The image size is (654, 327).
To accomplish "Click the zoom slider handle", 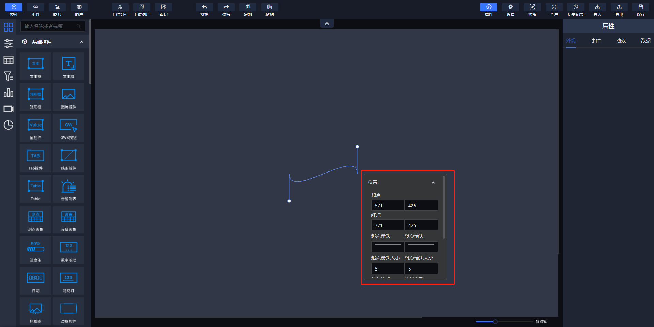I will coord(495,322).
